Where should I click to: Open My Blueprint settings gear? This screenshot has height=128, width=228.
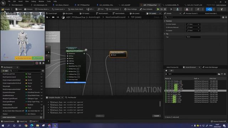pos(43,71)
